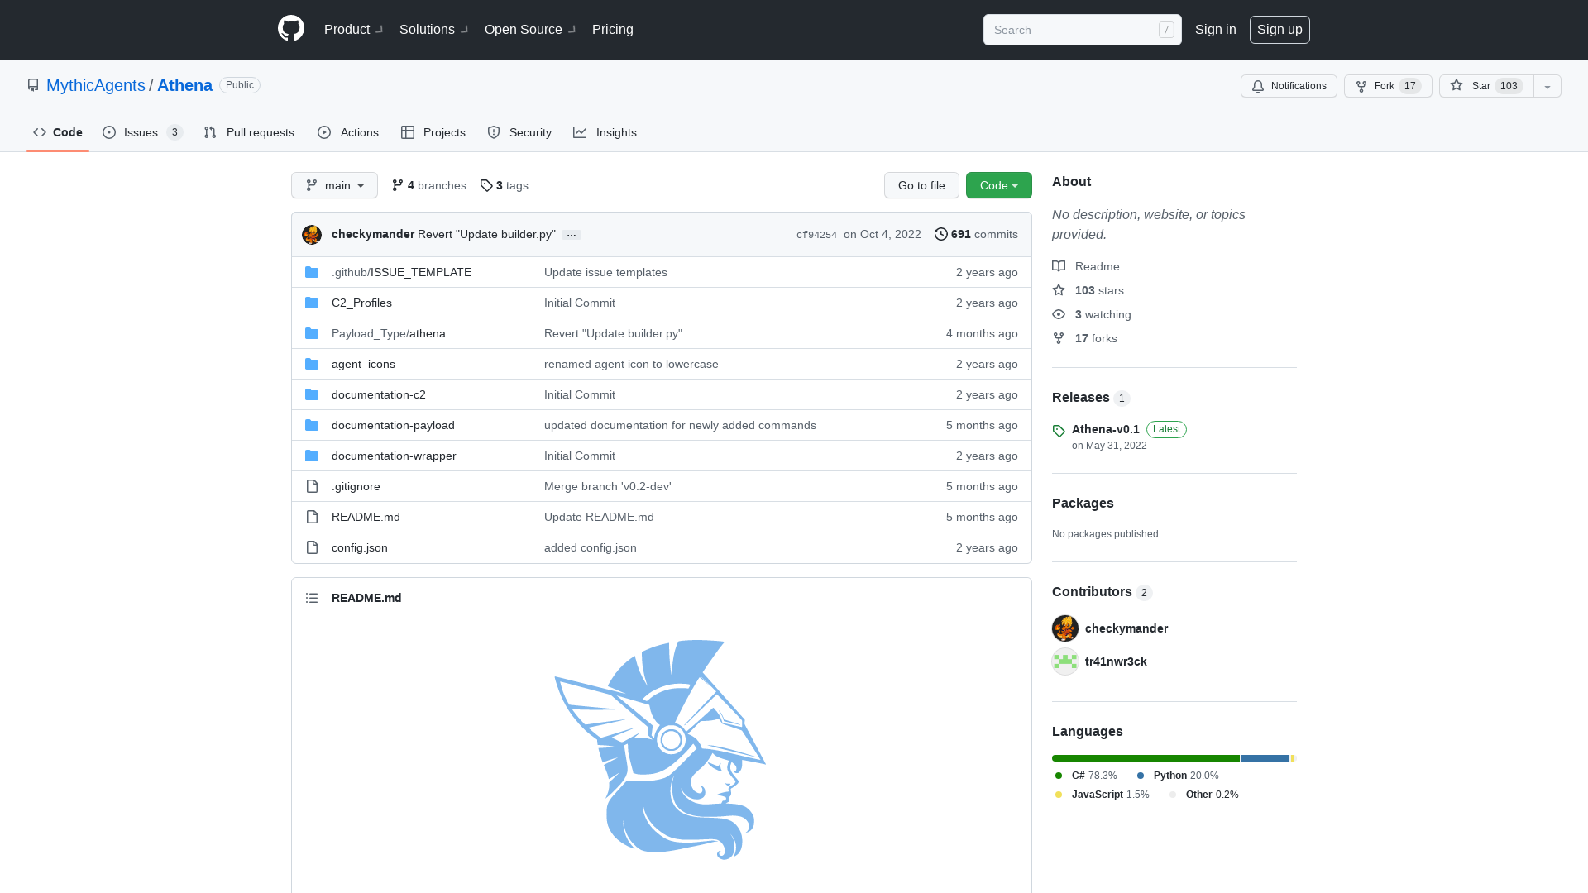Star the Athena repository
1588x893 pixels.
click(1486, 86)
